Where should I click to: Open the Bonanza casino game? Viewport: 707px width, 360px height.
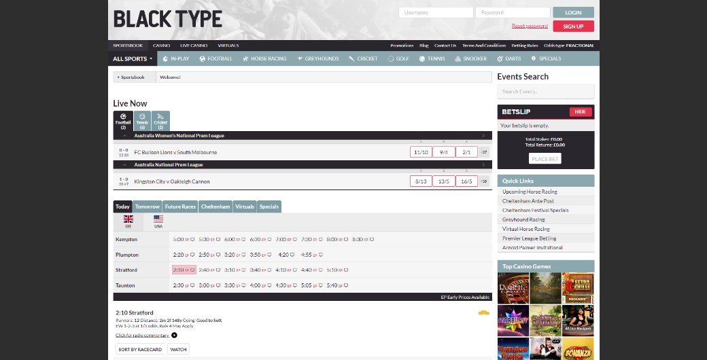point(578,348)
